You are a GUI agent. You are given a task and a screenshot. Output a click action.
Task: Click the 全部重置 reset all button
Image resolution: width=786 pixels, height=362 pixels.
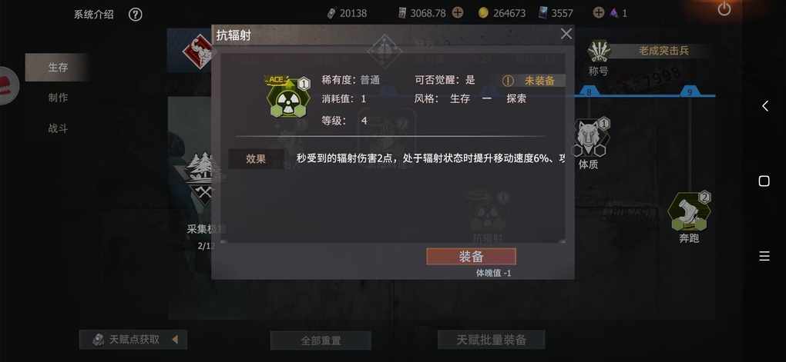click(321, 340)
